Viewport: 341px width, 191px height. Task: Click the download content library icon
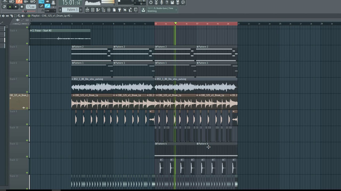tap(143, 10)
